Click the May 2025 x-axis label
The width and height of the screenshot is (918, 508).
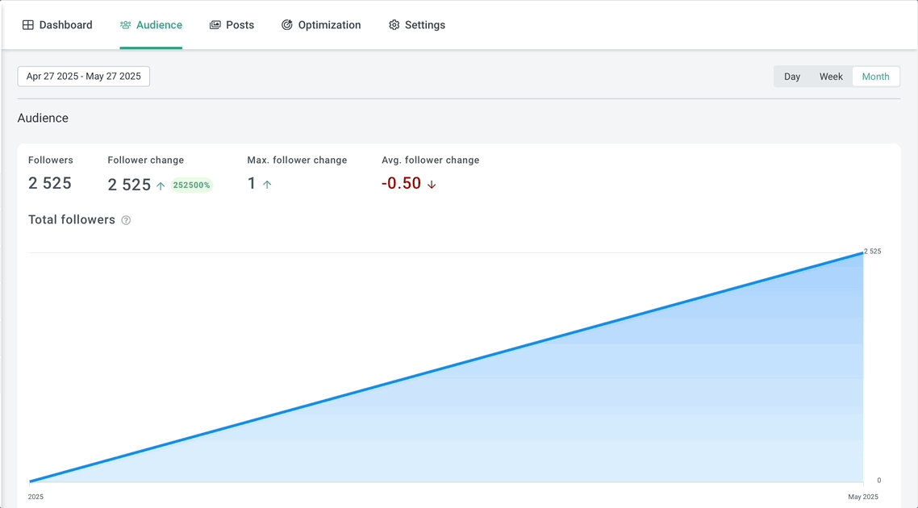[x=862, y=497]
